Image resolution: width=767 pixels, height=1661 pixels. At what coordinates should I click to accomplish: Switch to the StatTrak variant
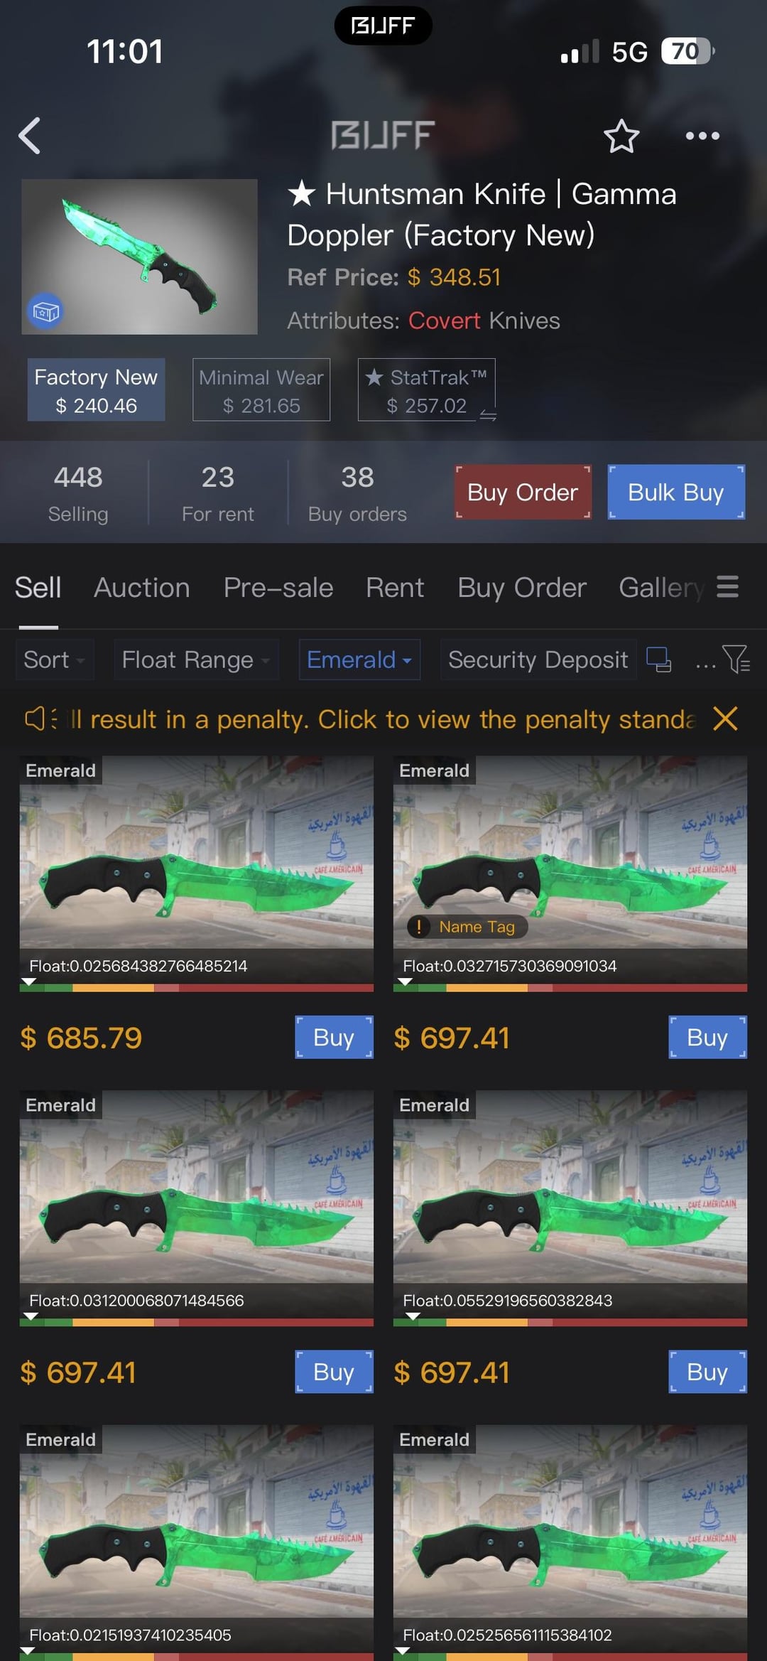coord(427,390)
